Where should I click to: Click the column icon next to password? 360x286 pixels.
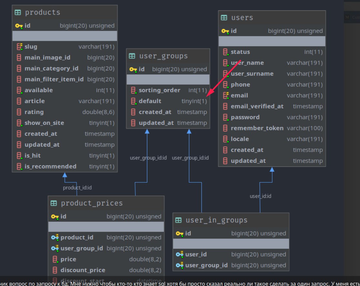[226, 117]
